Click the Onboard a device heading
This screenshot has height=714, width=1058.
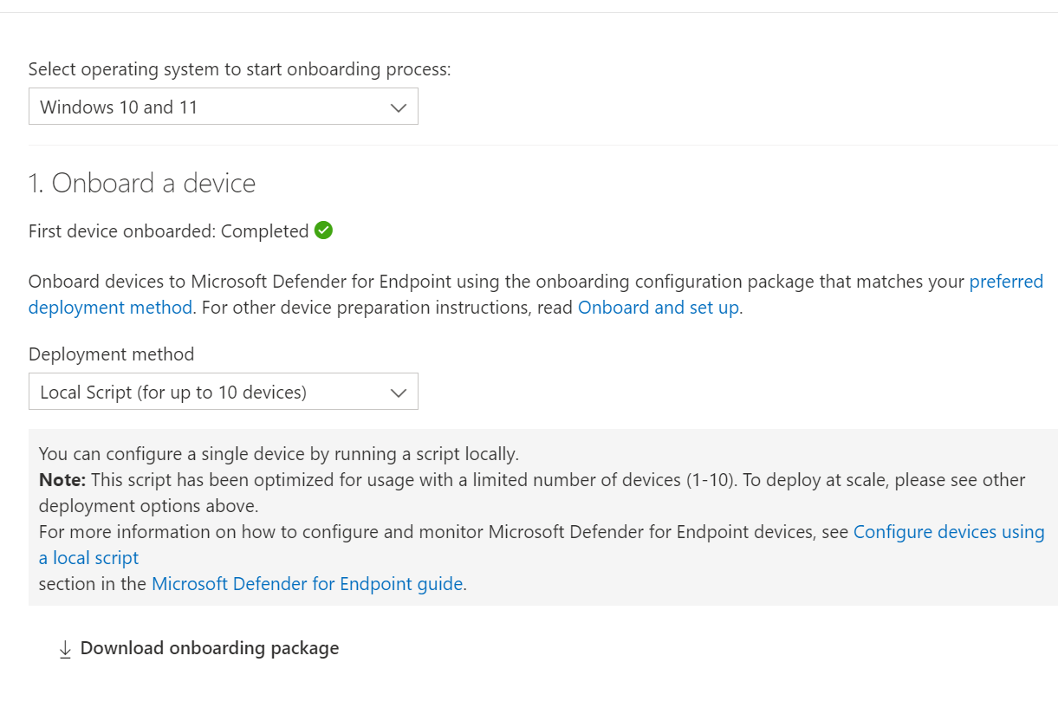[142, 183]
